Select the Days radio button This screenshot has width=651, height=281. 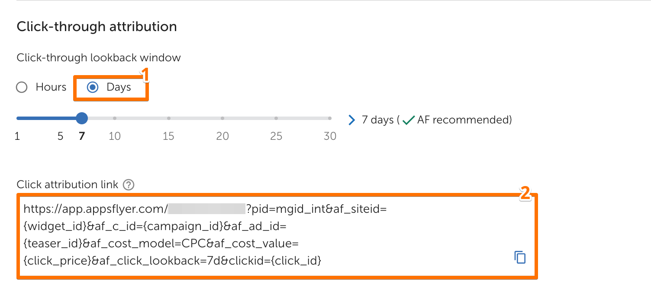click(92, 88)
